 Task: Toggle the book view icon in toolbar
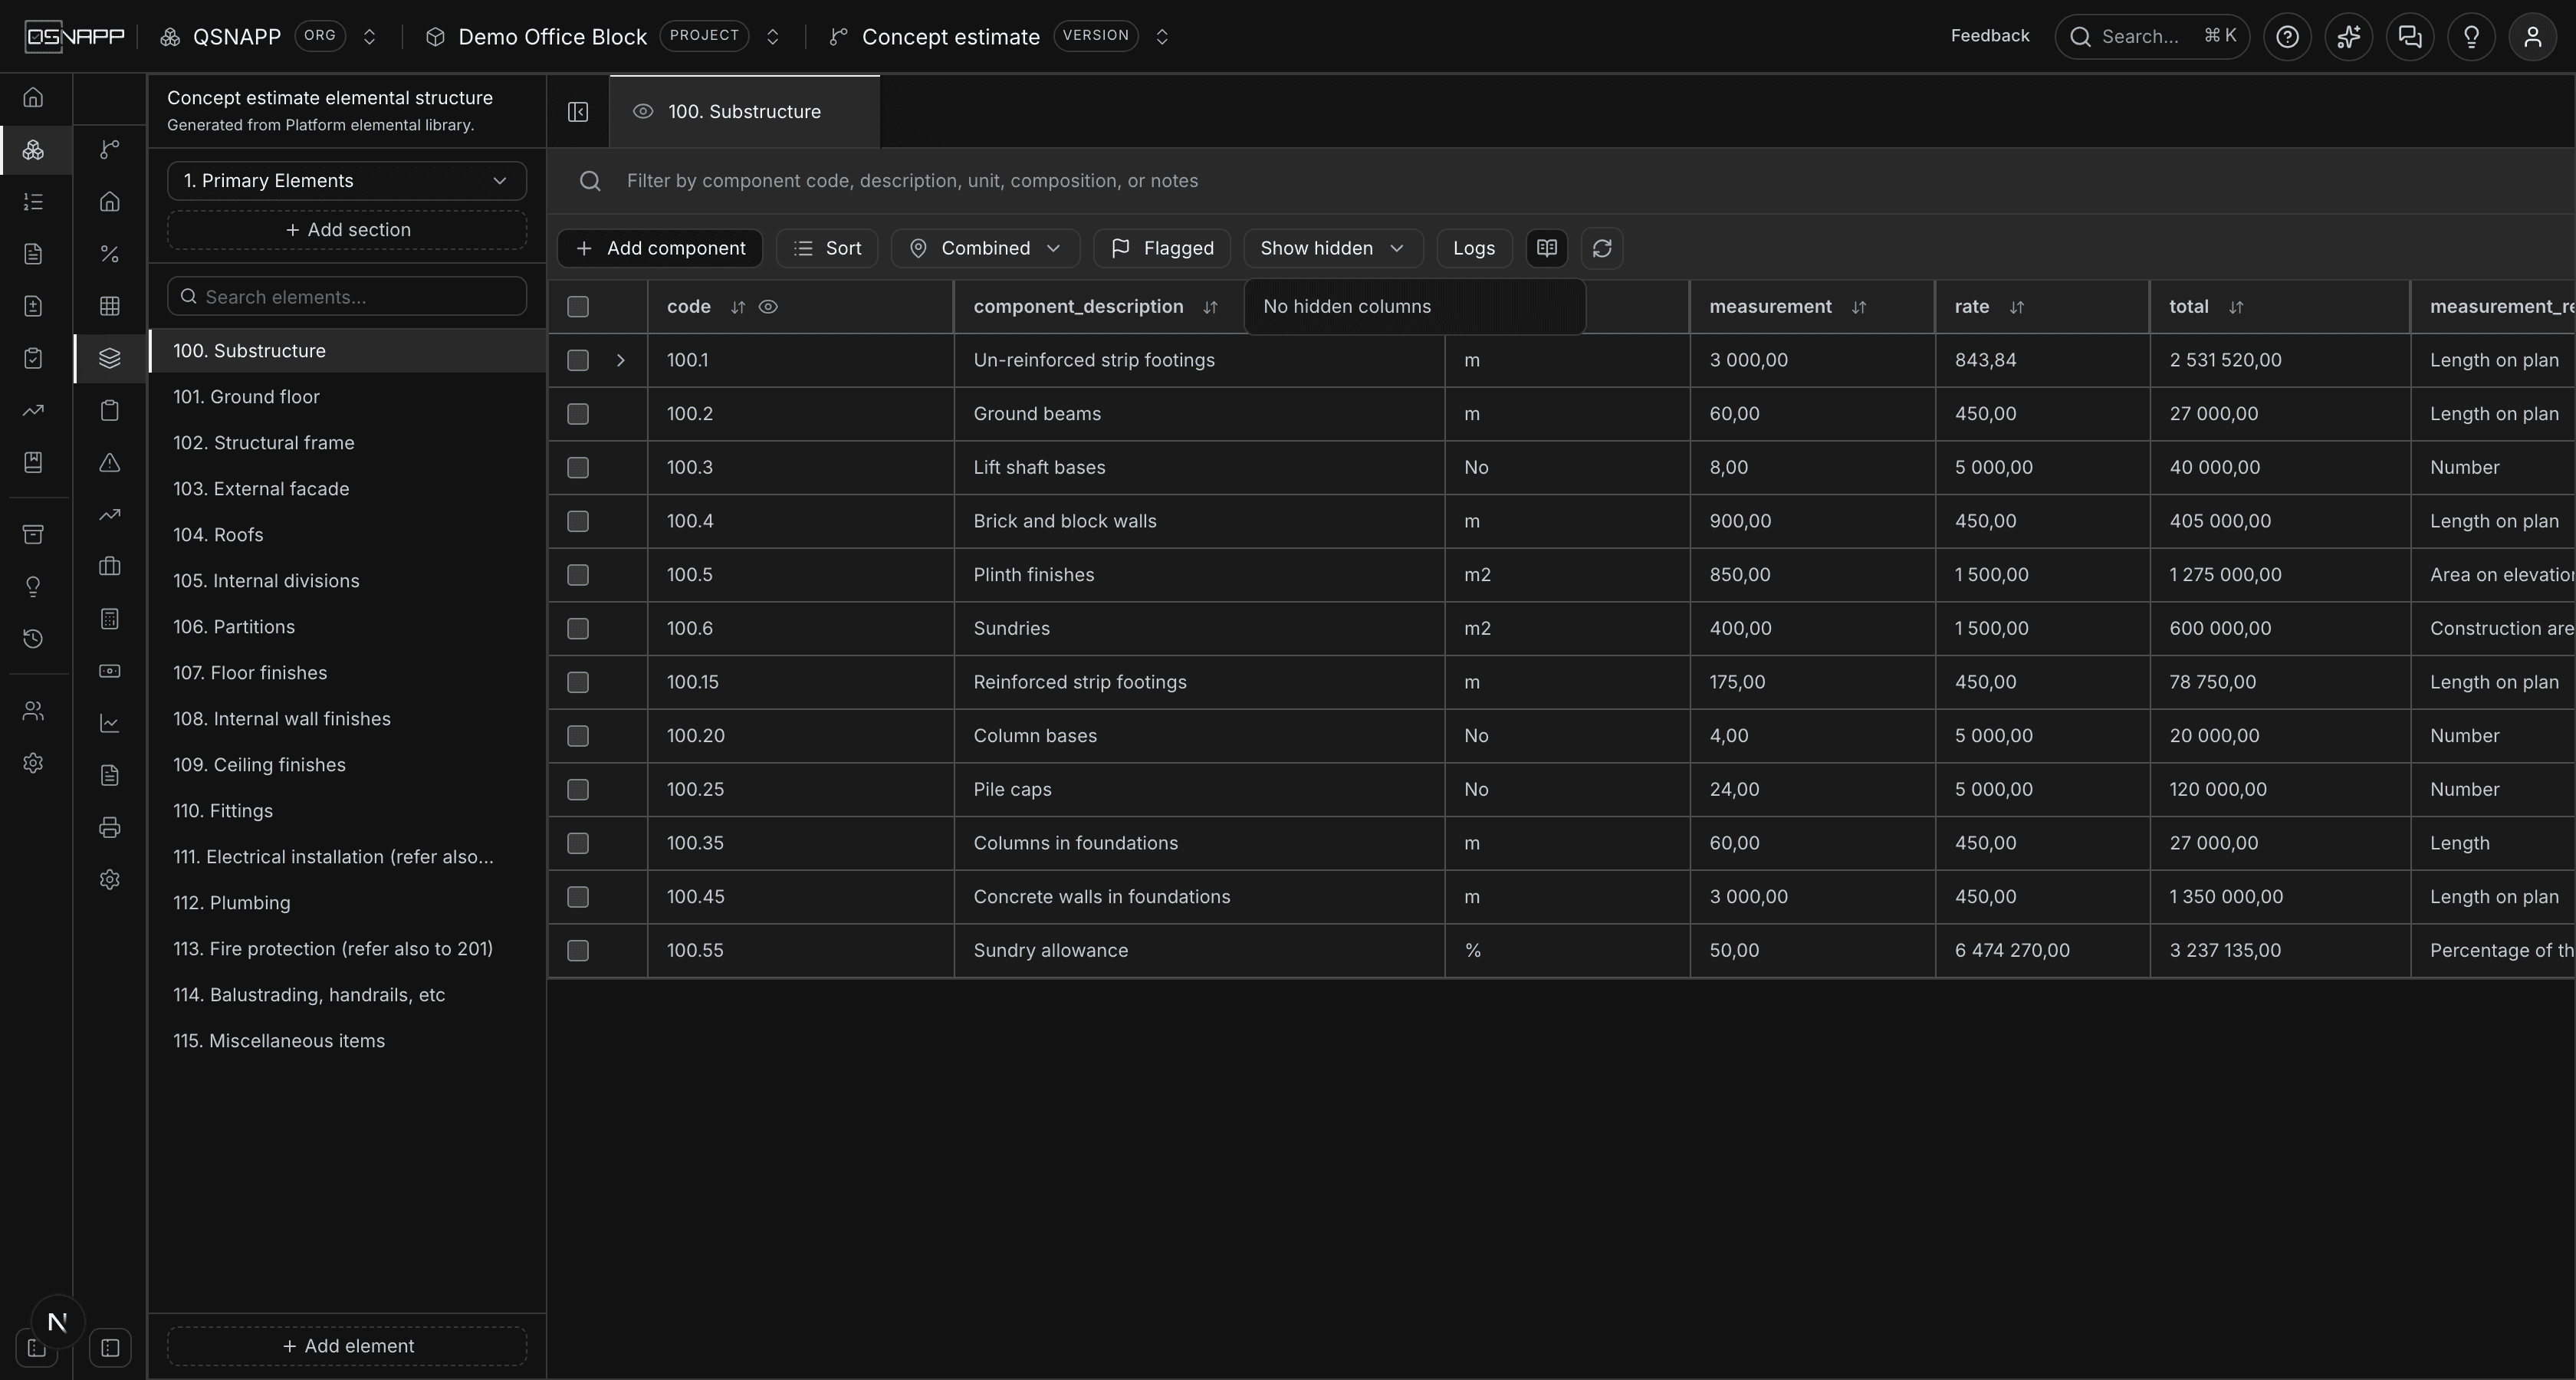click(1547, 248)
